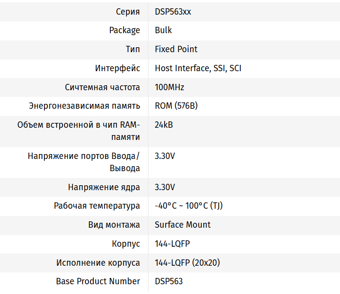Select the 144-LQFP (20x20) value
This screenshot has height=294, width=340.
click(x=187, y=263)
